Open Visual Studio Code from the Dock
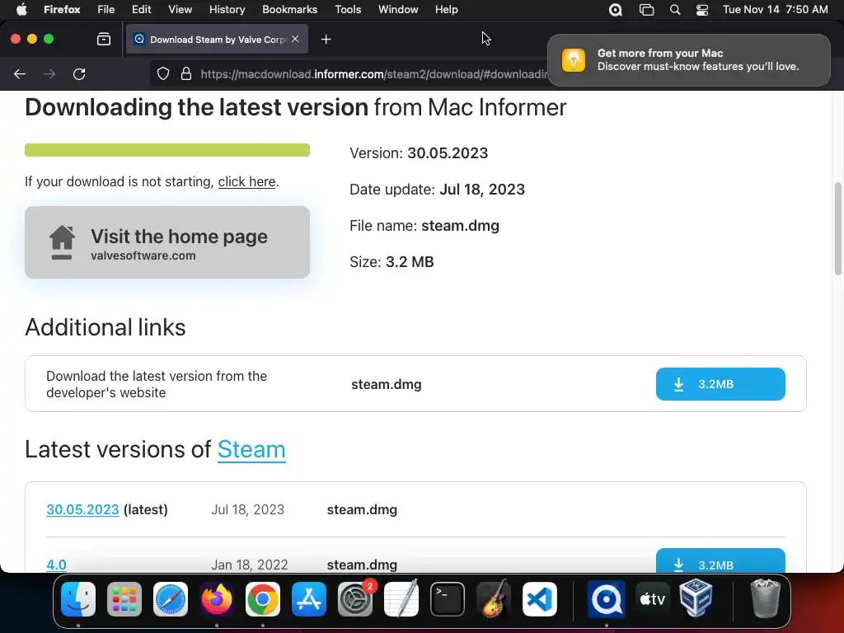 click(x=539, y=599)
